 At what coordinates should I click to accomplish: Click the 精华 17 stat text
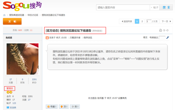tap(11, 100)
